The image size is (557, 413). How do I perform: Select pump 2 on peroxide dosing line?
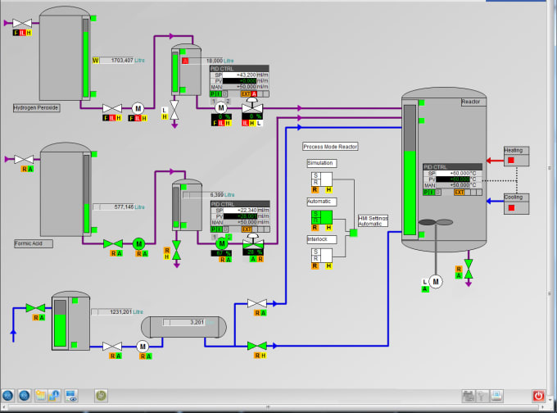click(228, 102)
